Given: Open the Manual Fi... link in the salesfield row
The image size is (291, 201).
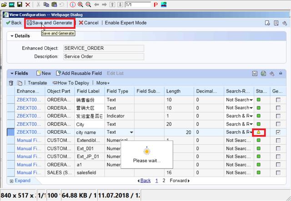Looking at the screenshot, I should [29, 173].
